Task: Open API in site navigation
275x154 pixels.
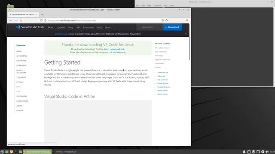Action: pyautogui.click(x=78, y=27)
